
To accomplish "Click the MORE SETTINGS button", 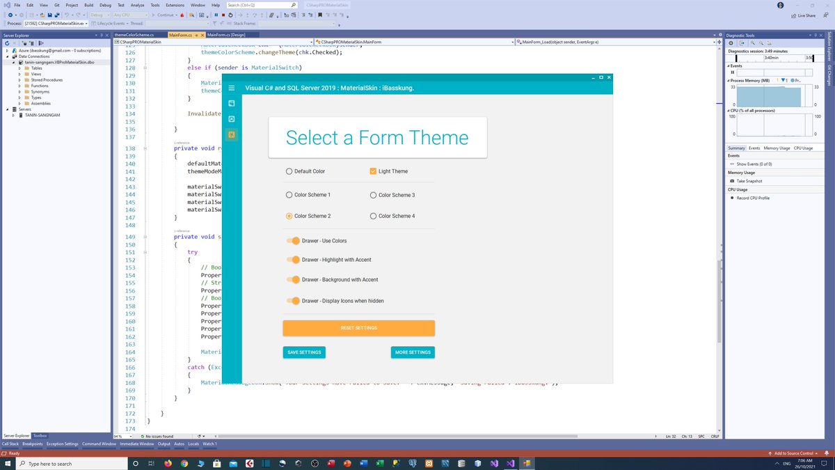I will (413, 352).
